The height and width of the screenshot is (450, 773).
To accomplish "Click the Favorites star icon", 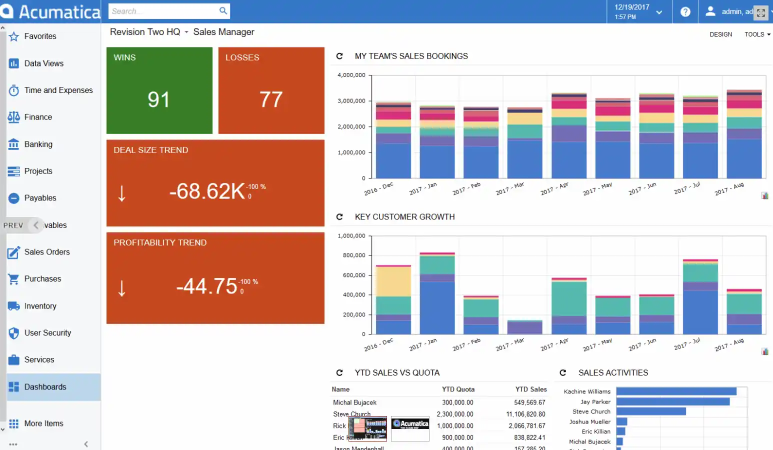I will (x=14, y=36).
